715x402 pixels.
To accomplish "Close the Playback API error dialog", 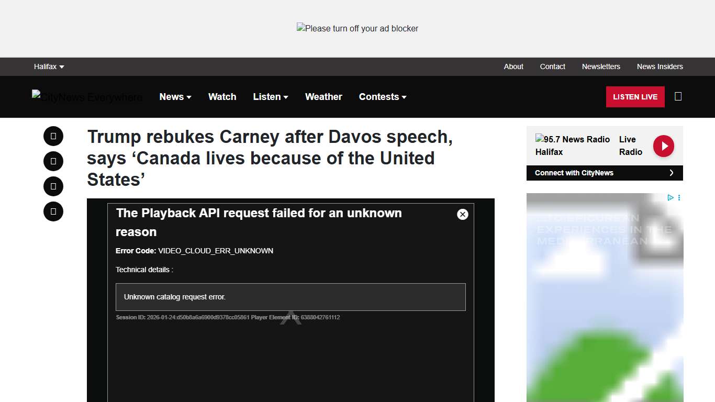I will click(x=462, y=214).
